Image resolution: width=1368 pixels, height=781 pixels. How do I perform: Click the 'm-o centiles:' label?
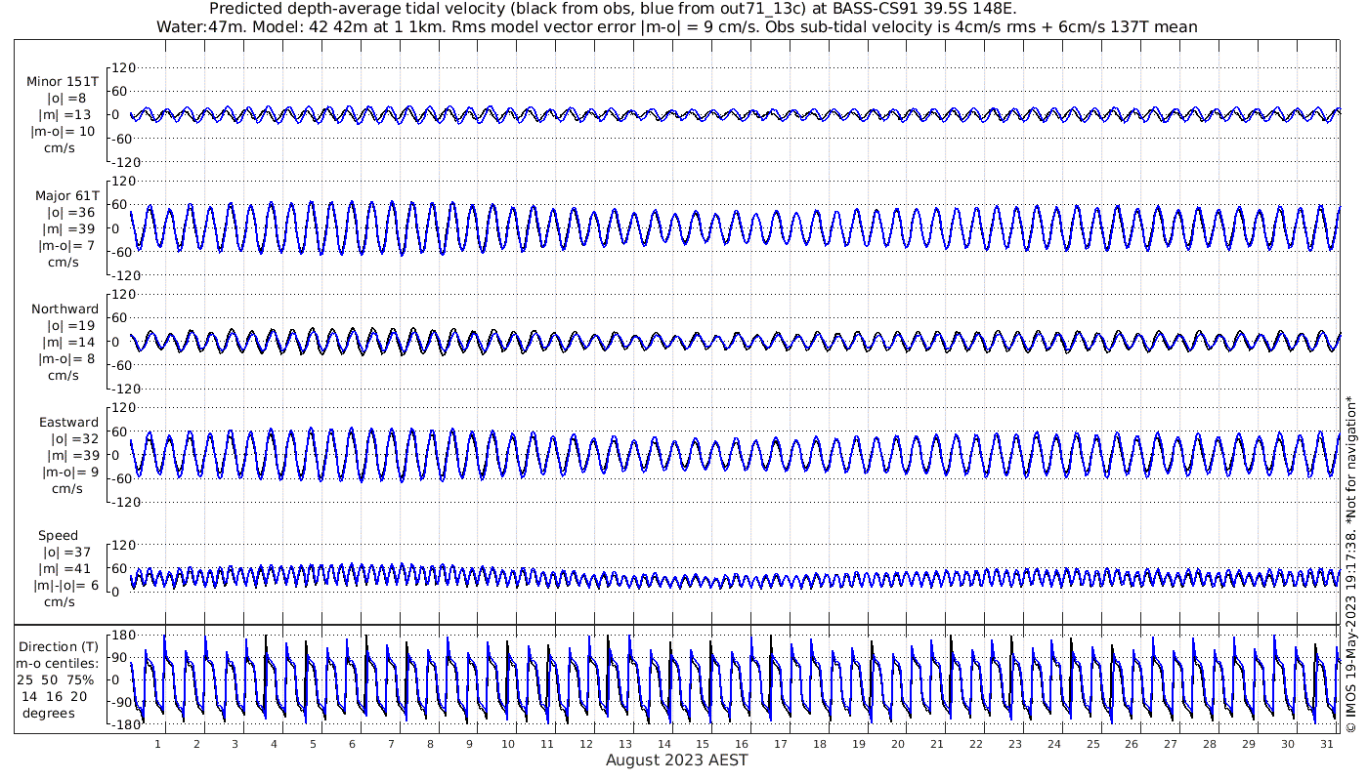point(56,663)
